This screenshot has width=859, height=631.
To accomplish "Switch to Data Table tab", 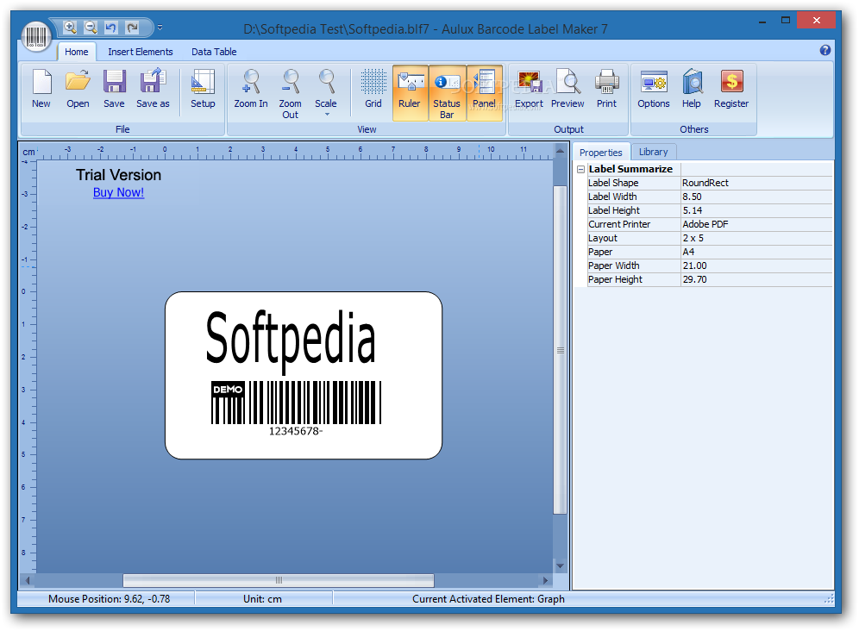I will tap(214, 52).
